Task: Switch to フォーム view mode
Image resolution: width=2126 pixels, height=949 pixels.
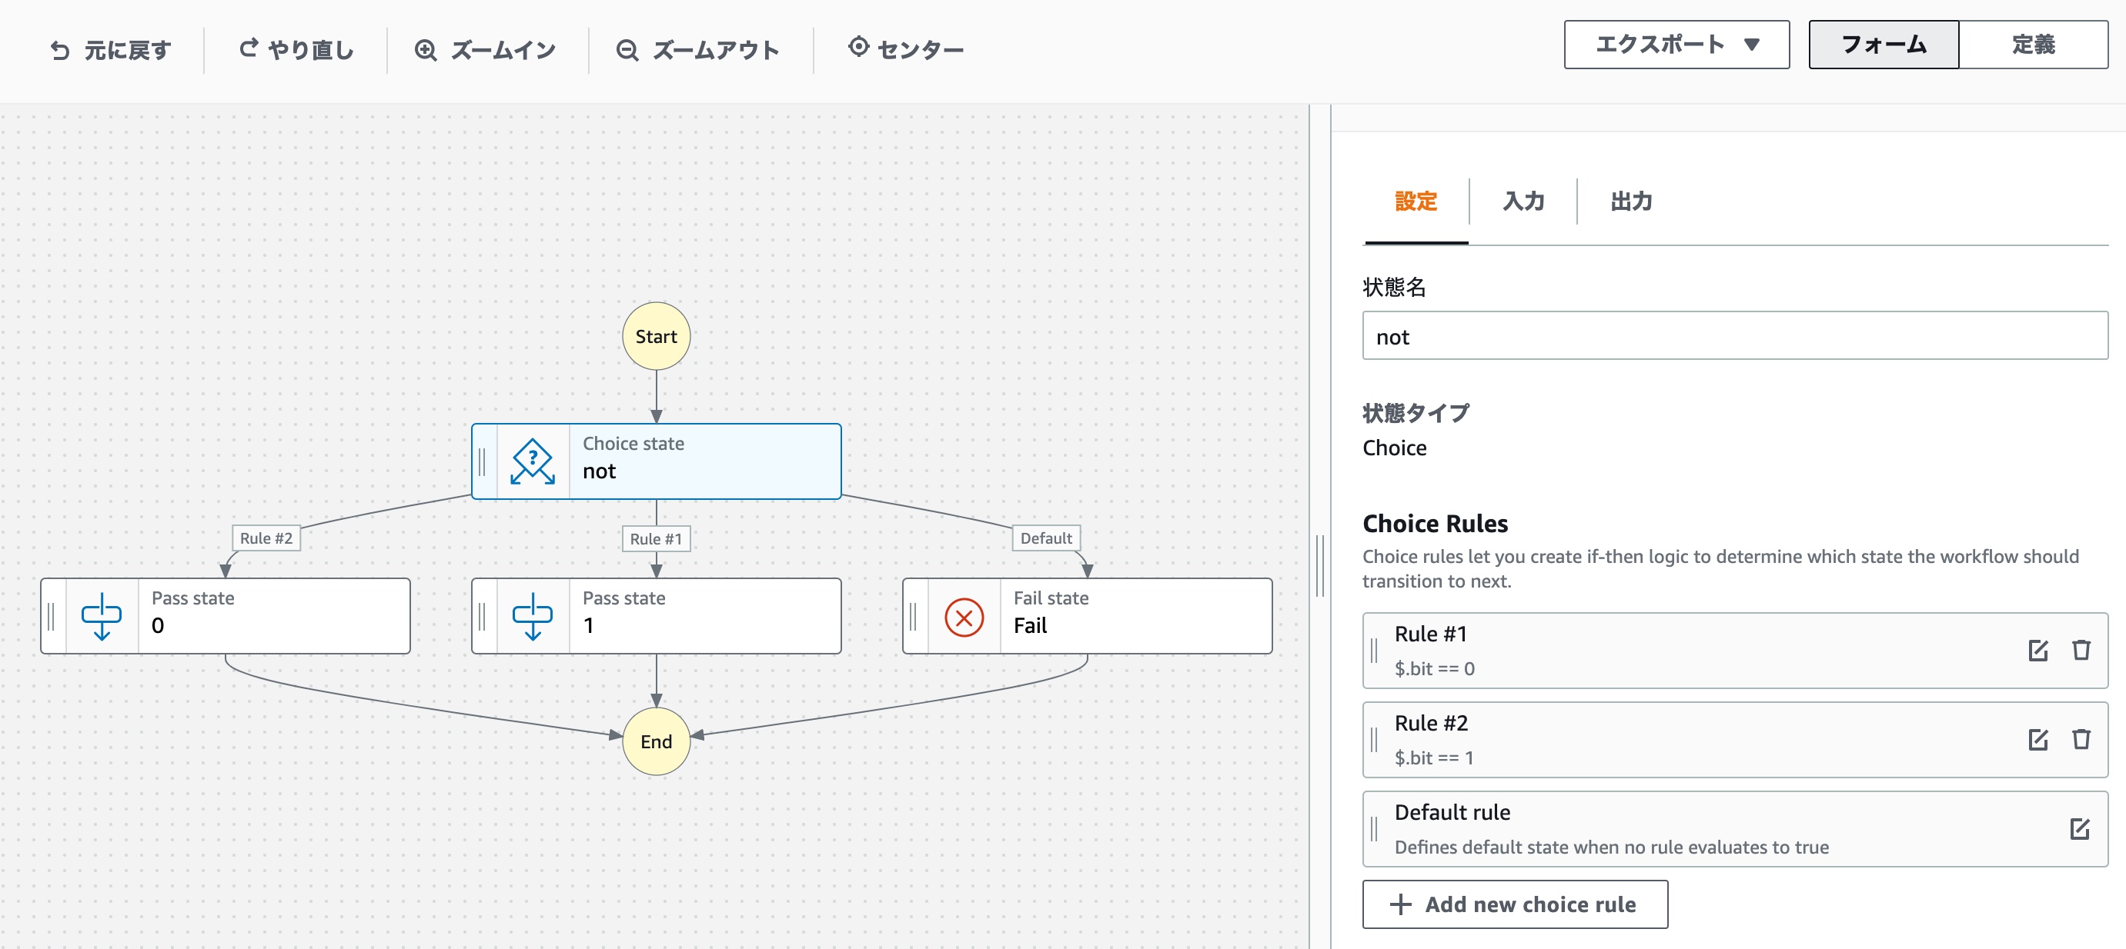Action: coord(1883,45)
